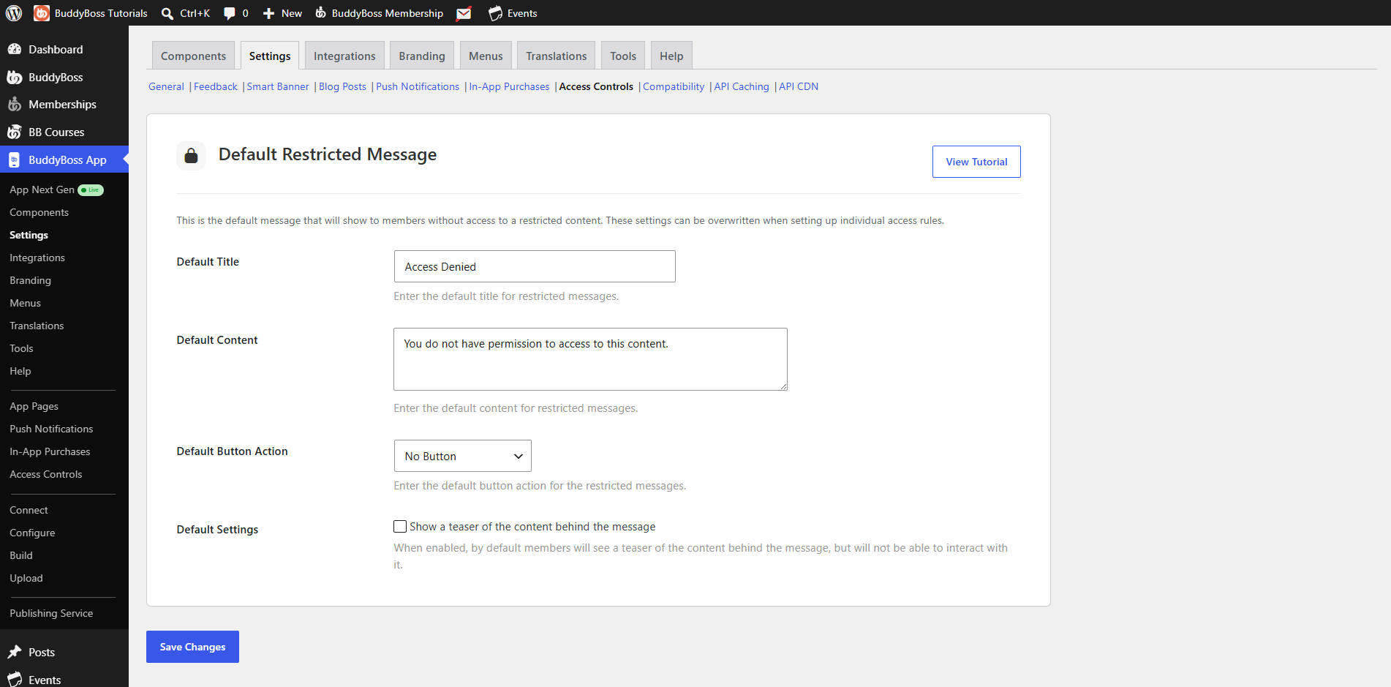Click the Save Changes button
The height and width of the screenshot is (687, 1391).
[192, 647]
